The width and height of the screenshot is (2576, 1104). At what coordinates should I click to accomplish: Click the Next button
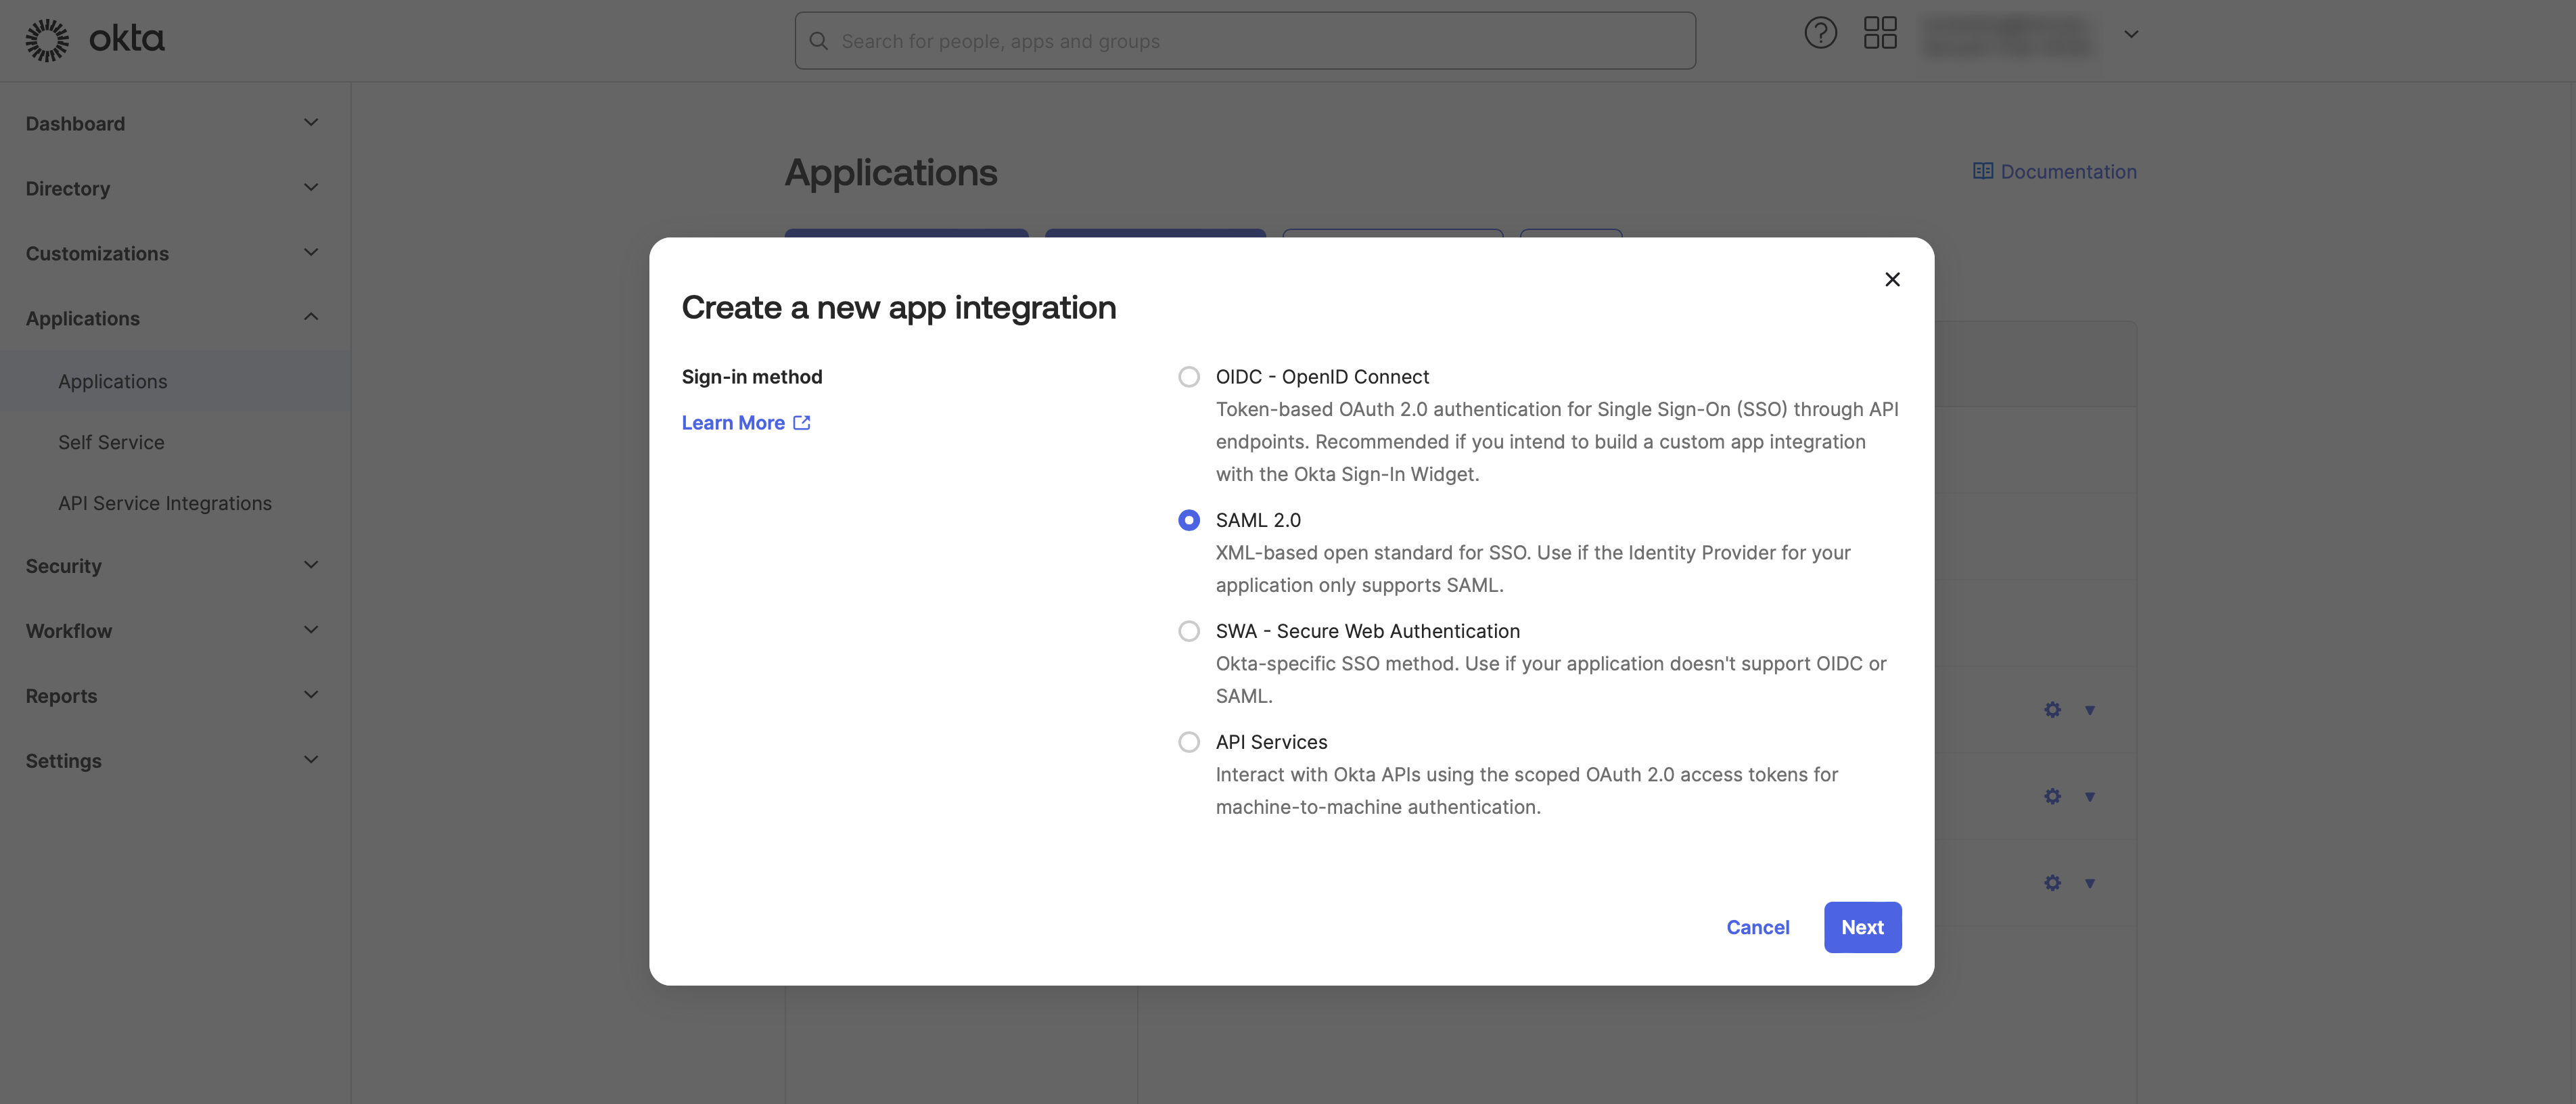pos(1862,927)
